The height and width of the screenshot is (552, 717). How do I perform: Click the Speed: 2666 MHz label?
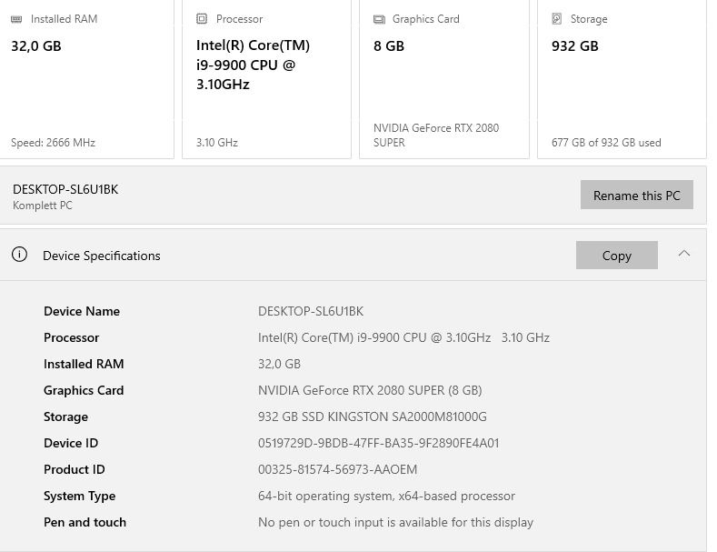(53, 143)
